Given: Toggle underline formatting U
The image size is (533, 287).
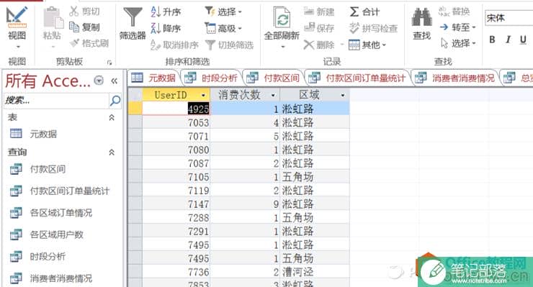Looking at the screenshot, I should [x=523, y=40].
